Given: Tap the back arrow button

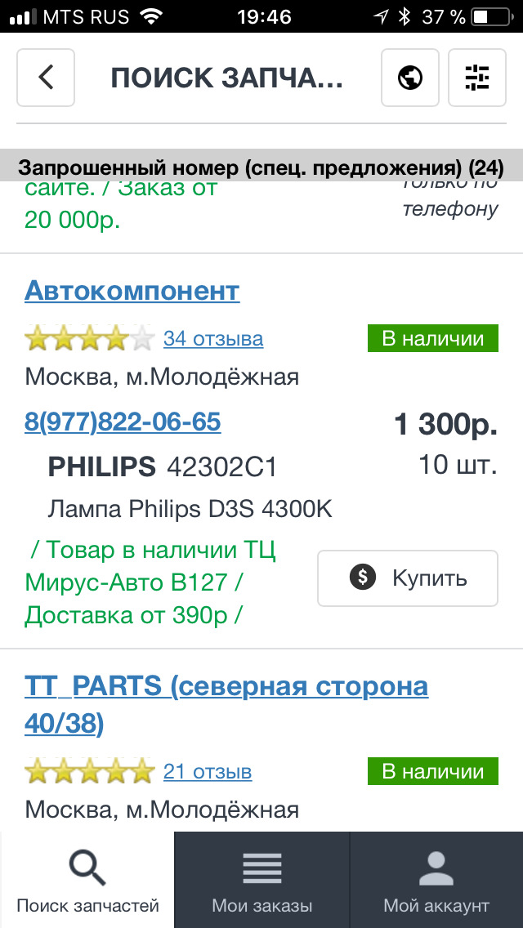Looking at the screenshot, I should [x=46, y=78].
